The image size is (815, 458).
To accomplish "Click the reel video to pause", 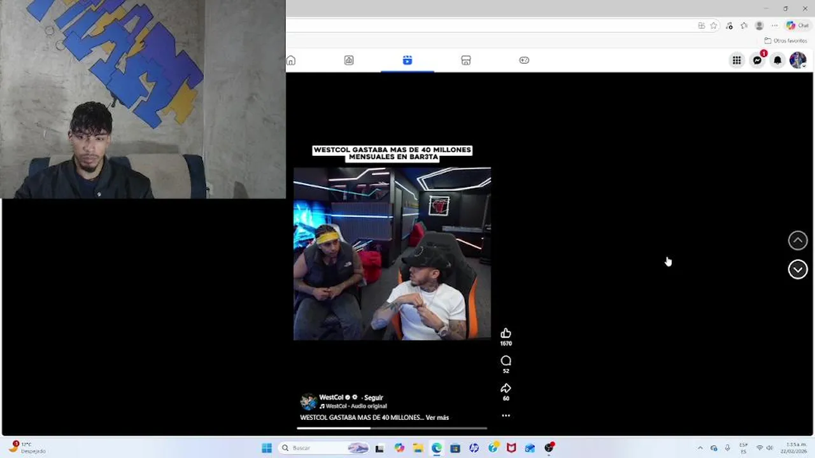I will point(392,253).
